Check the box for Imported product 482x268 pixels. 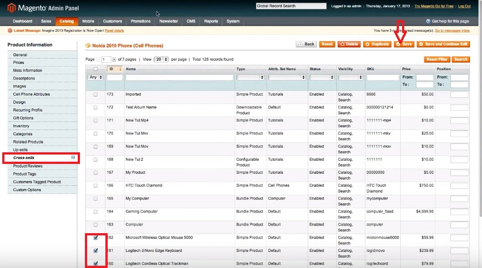pyautogui.click(x=96, y=95)
